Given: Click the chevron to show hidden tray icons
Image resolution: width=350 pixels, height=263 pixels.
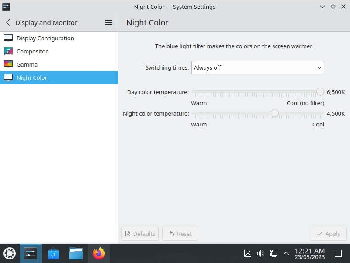Looking at the screenshot, I should click(286, 253).
